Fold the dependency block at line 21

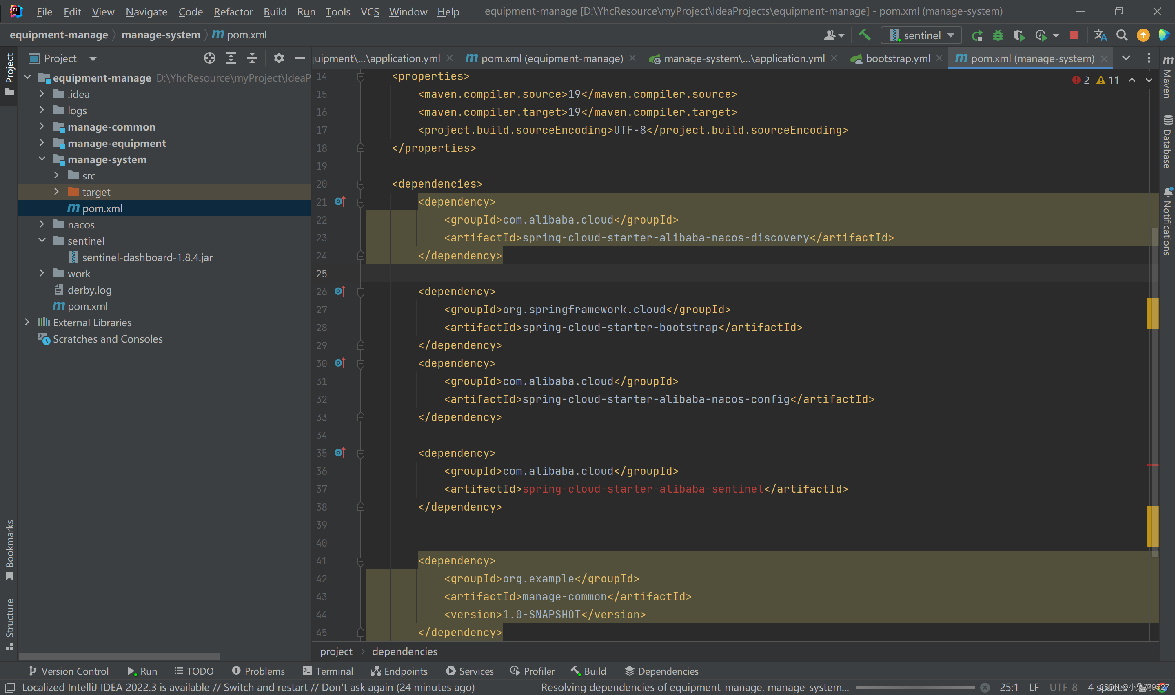361,202
